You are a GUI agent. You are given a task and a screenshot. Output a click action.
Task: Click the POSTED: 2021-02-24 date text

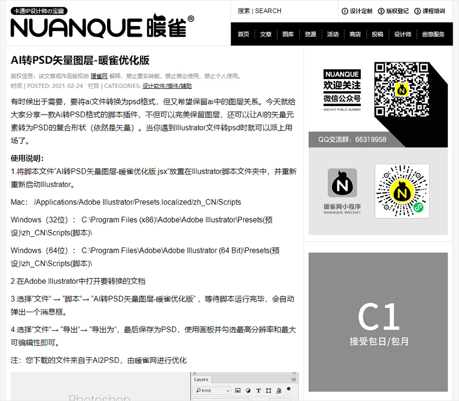pyautogui.click(x=55, y=86)
